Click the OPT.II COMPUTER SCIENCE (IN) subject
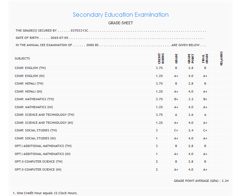The width and height of the screenshot is (241, 196). 38,170
